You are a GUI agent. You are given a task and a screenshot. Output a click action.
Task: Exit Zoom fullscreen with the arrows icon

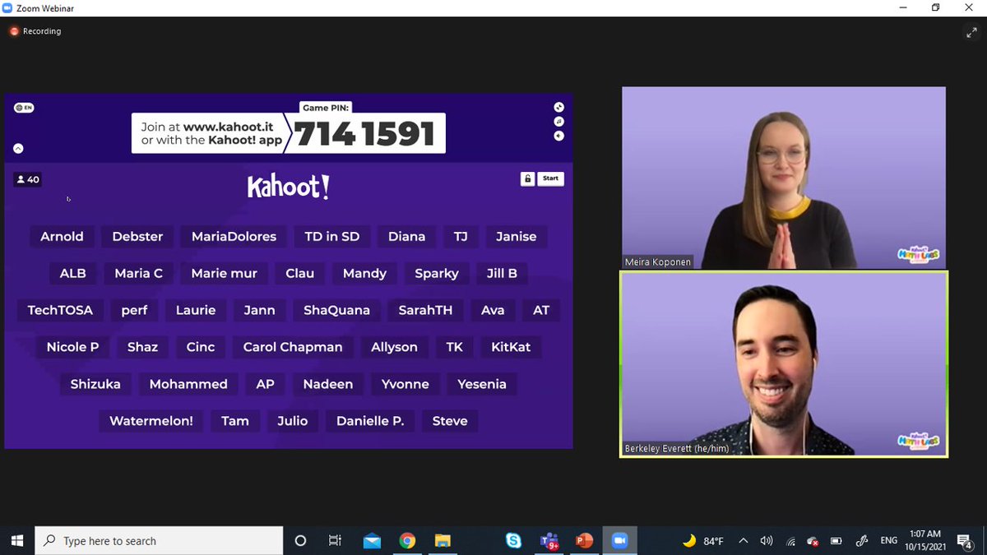971,32
